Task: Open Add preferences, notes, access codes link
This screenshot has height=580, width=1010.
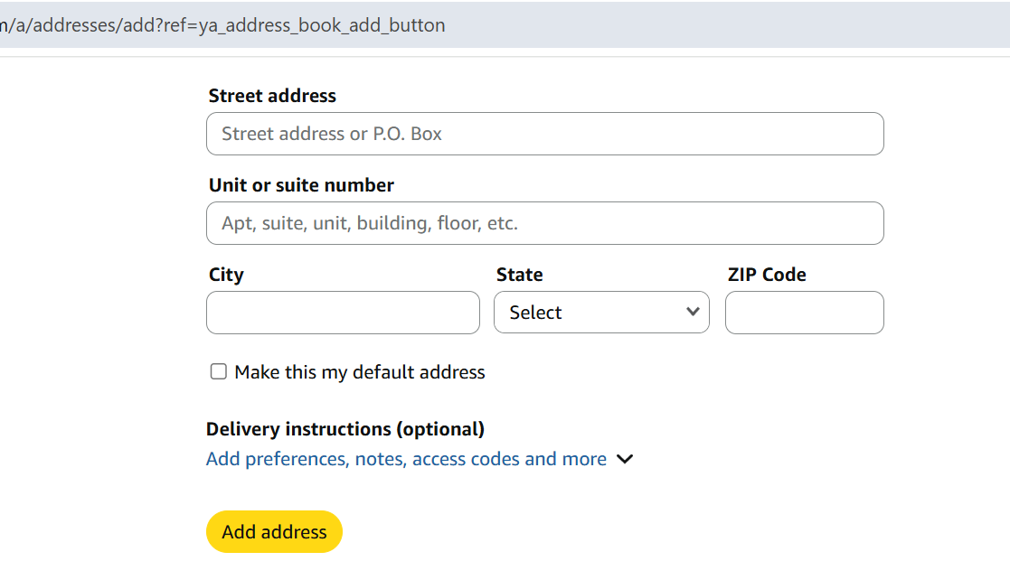Action: [x=407, y=459]
